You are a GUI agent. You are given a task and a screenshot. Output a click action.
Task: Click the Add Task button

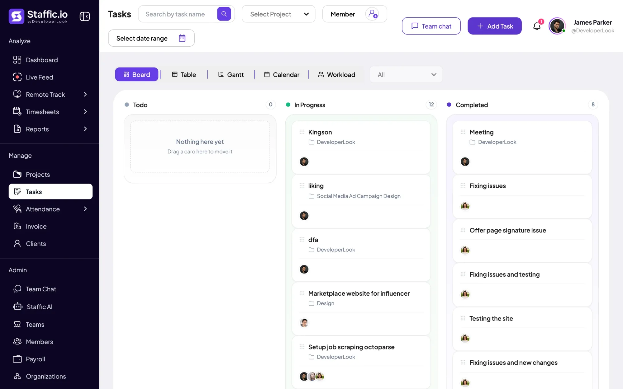[x=495, y=26]
